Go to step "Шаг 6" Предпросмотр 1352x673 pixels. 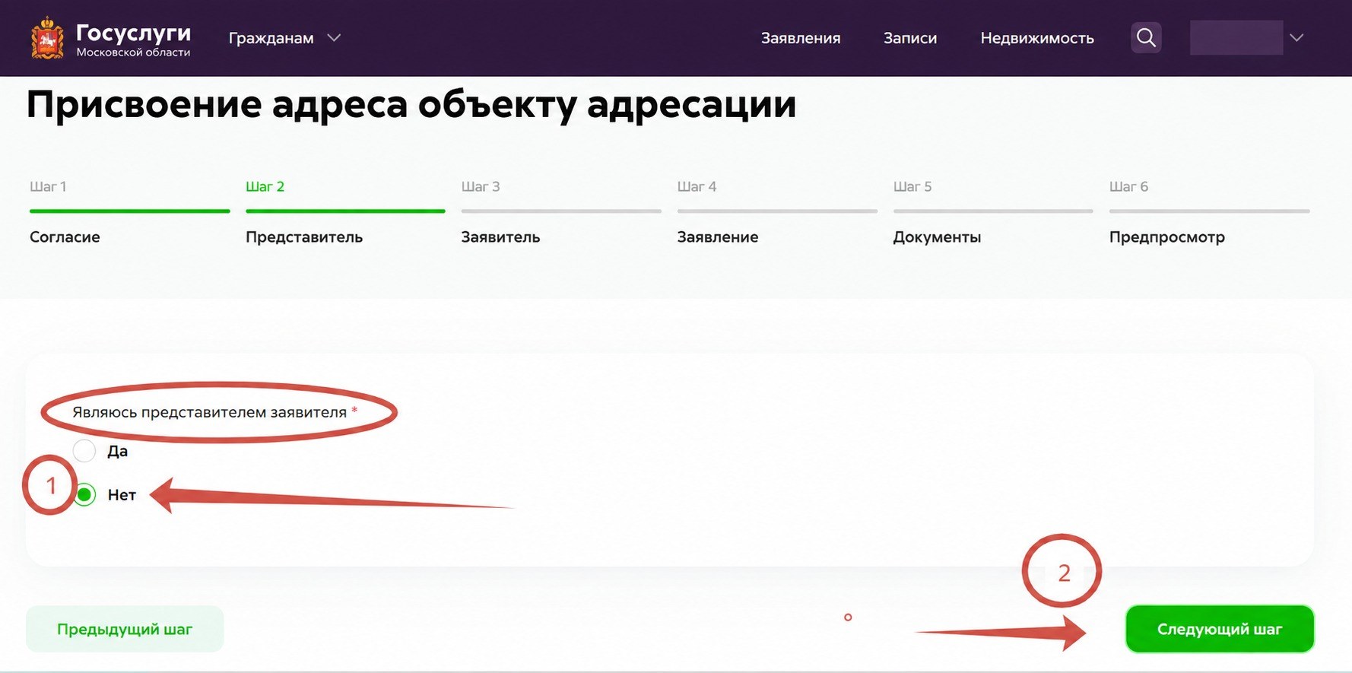(x=1209, y=212)
